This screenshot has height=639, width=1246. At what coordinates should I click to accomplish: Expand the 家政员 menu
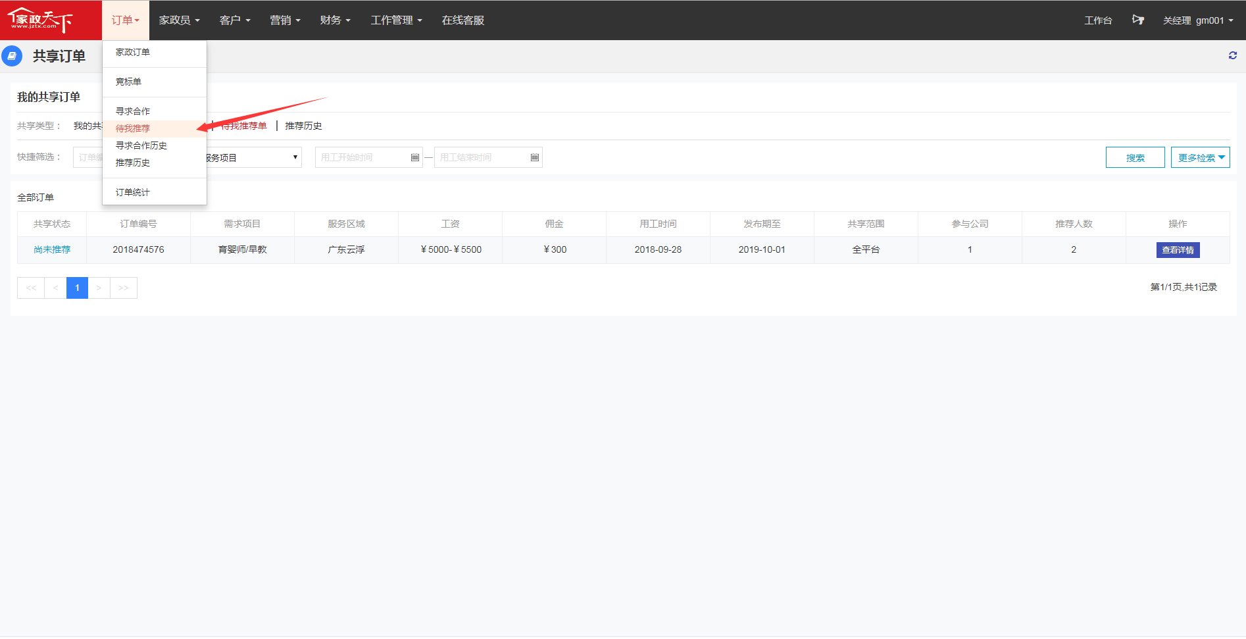(179, 20)
